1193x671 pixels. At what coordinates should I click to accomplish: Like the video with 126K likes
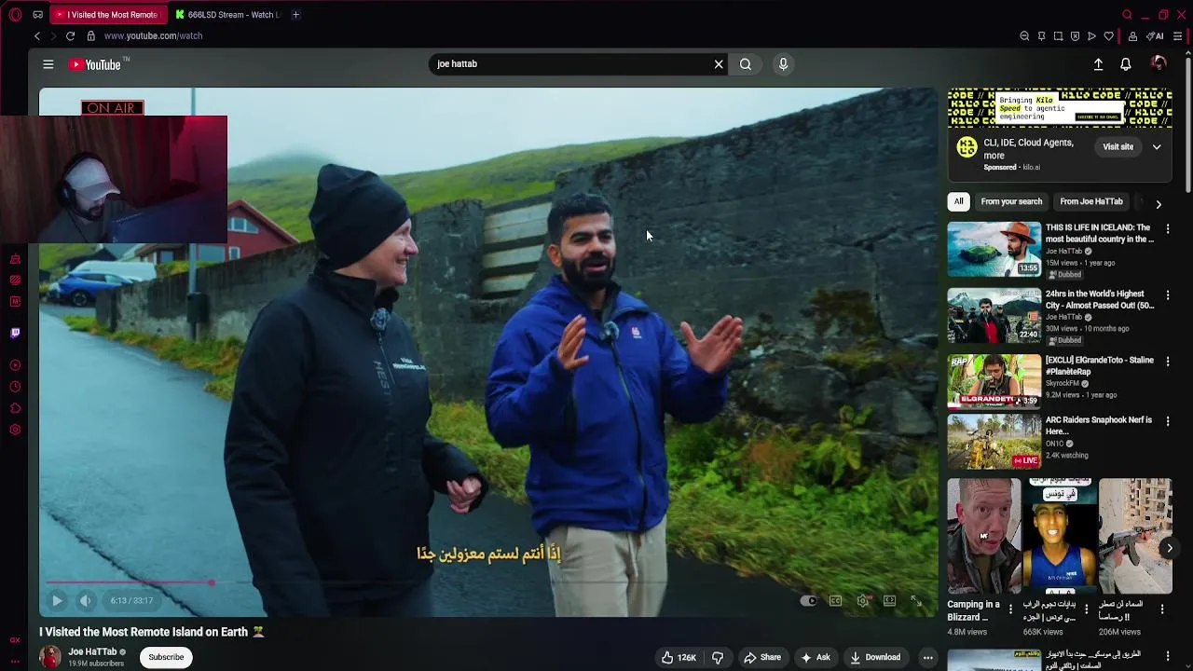[679, 658]
